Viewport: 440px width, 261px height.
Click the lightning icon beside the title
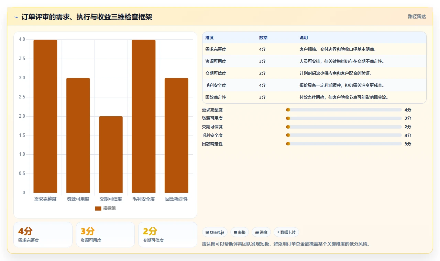[16, 17]
